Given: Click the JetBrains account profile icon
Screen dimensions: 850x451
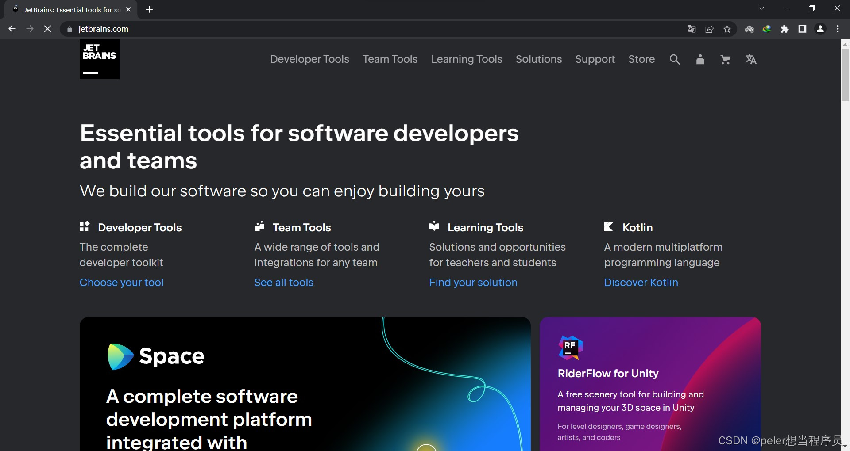Looking at the screenshot, I should point(700,59).
